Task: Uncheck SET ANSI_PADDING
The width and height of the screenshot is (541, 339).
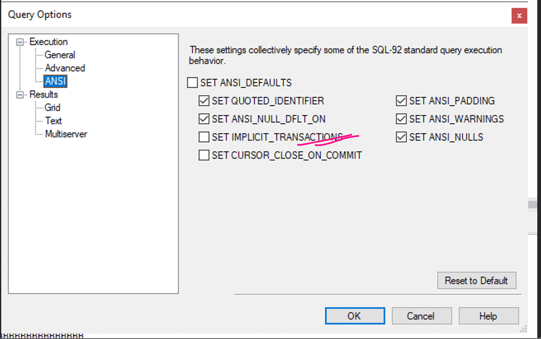Action: click(x=401, y=101)
